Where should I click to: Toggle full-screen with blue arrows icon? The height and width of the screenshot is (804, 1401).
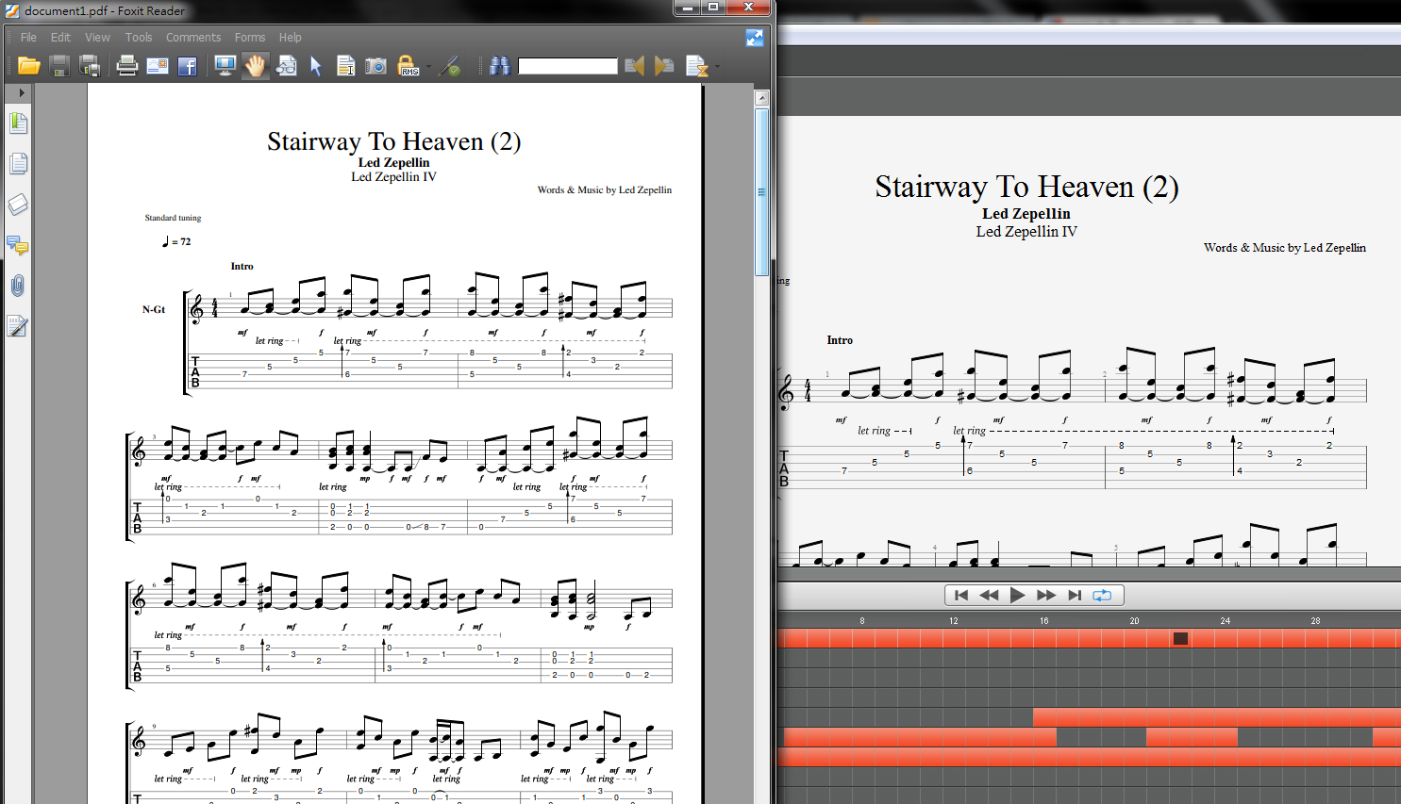pyautogui.click(x=755, y=38)
